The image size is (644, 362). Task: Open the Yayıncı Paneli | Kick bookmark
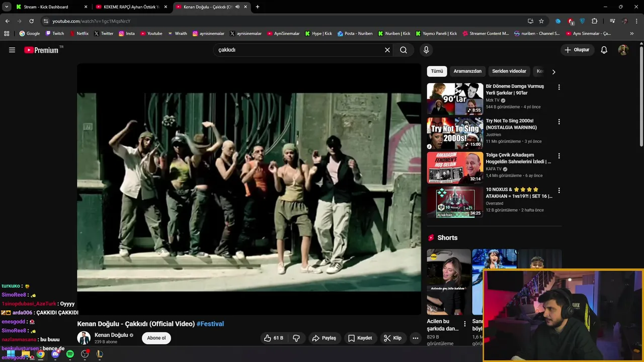[x=436, y=34]
